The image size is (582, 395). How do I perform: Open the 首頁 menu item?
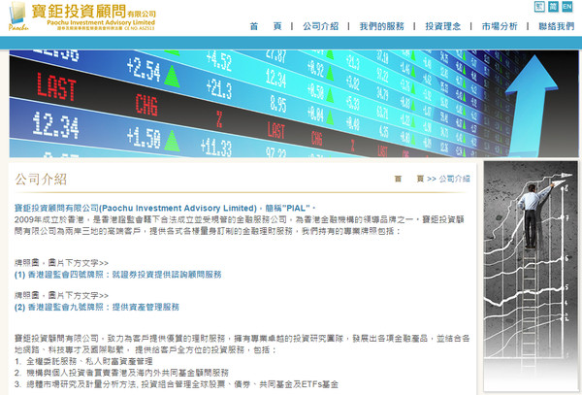click(266, 26)
